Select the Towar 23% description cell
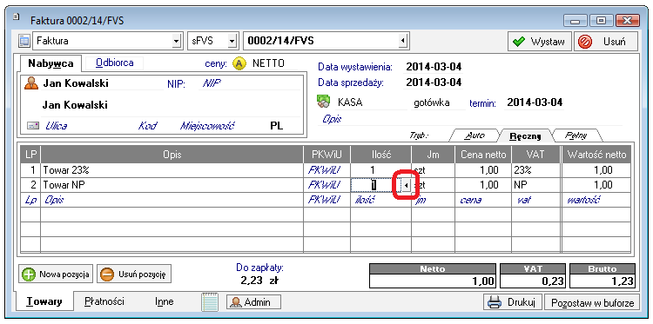The height and width of the screenshot is (324, 653). [x=172, y=170]
